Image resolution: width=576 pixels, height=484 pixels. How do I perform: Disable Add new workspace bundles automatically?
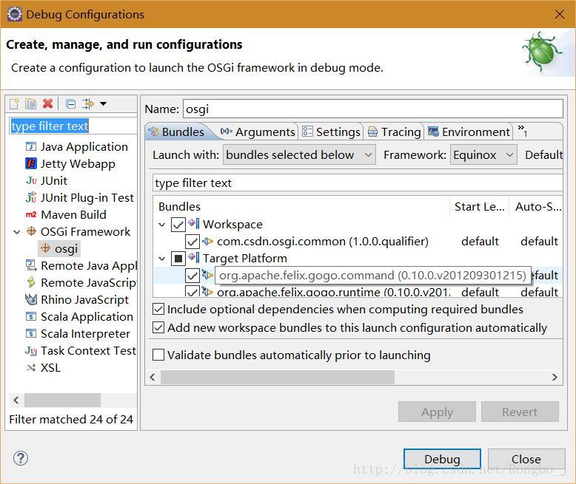click(158, 327)
